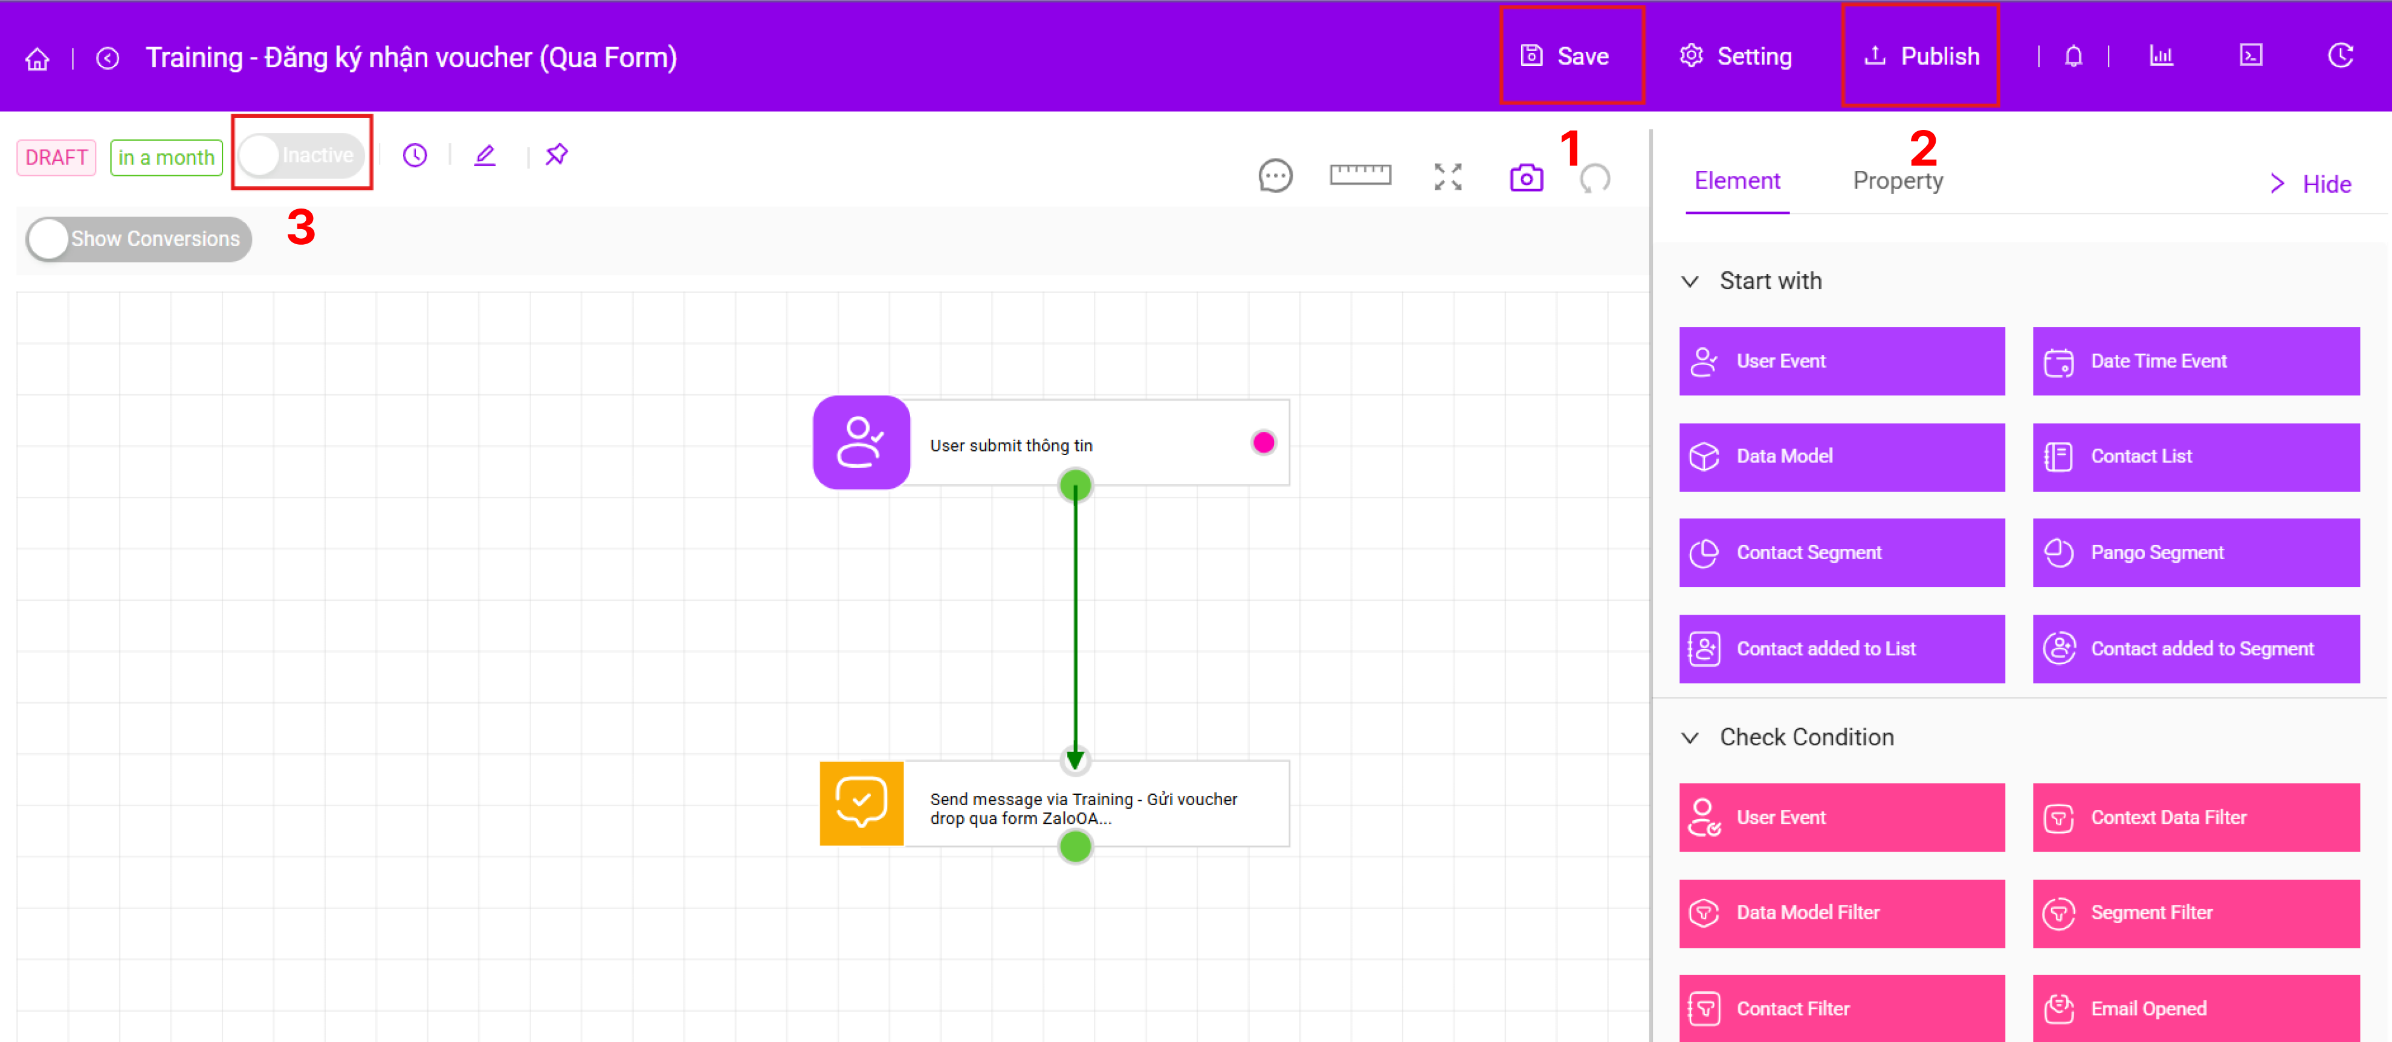This screenshot has height=1042, width=2392.
Task: Open version history clock icon in header
Action: point(2340,56)
